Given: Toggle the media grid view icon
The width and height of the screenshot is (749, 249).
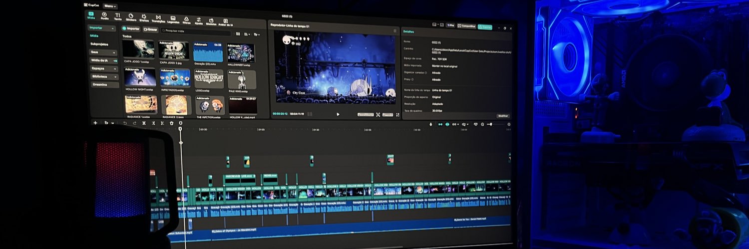Looking at the screenshot, I should coord(238,33).
